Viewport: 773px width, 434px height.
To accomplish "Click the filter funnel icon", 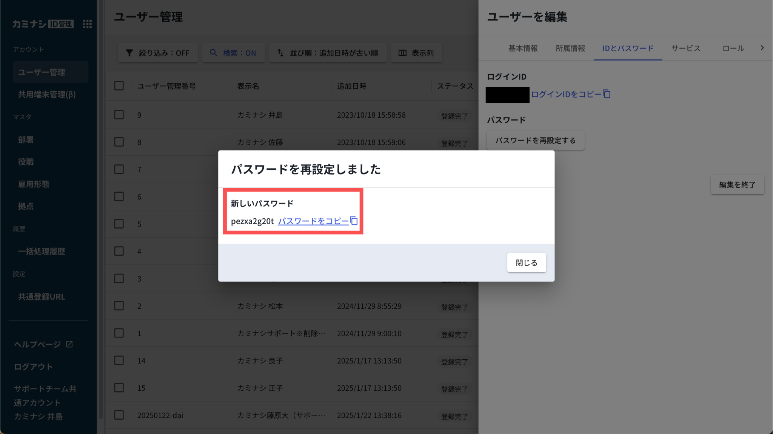I will coord(129,53).
